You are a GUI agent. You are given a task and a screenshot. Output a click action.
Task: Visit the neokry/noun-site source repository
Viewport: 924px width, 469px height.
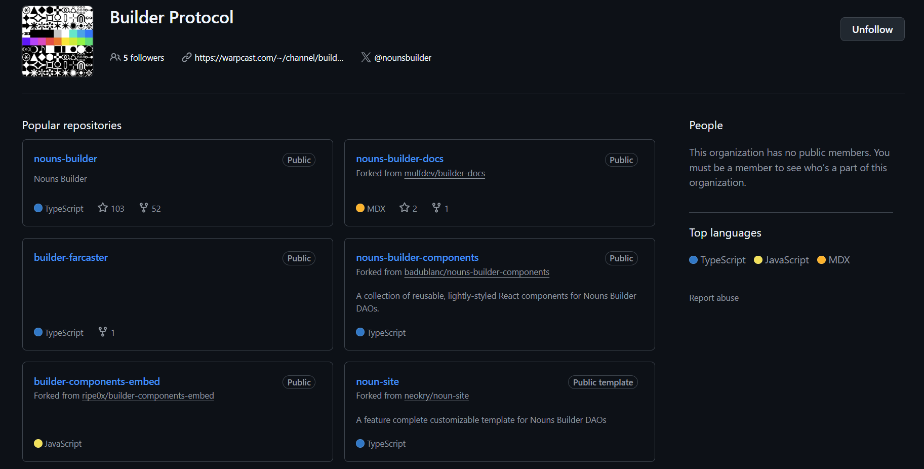(x=436, y=396)
